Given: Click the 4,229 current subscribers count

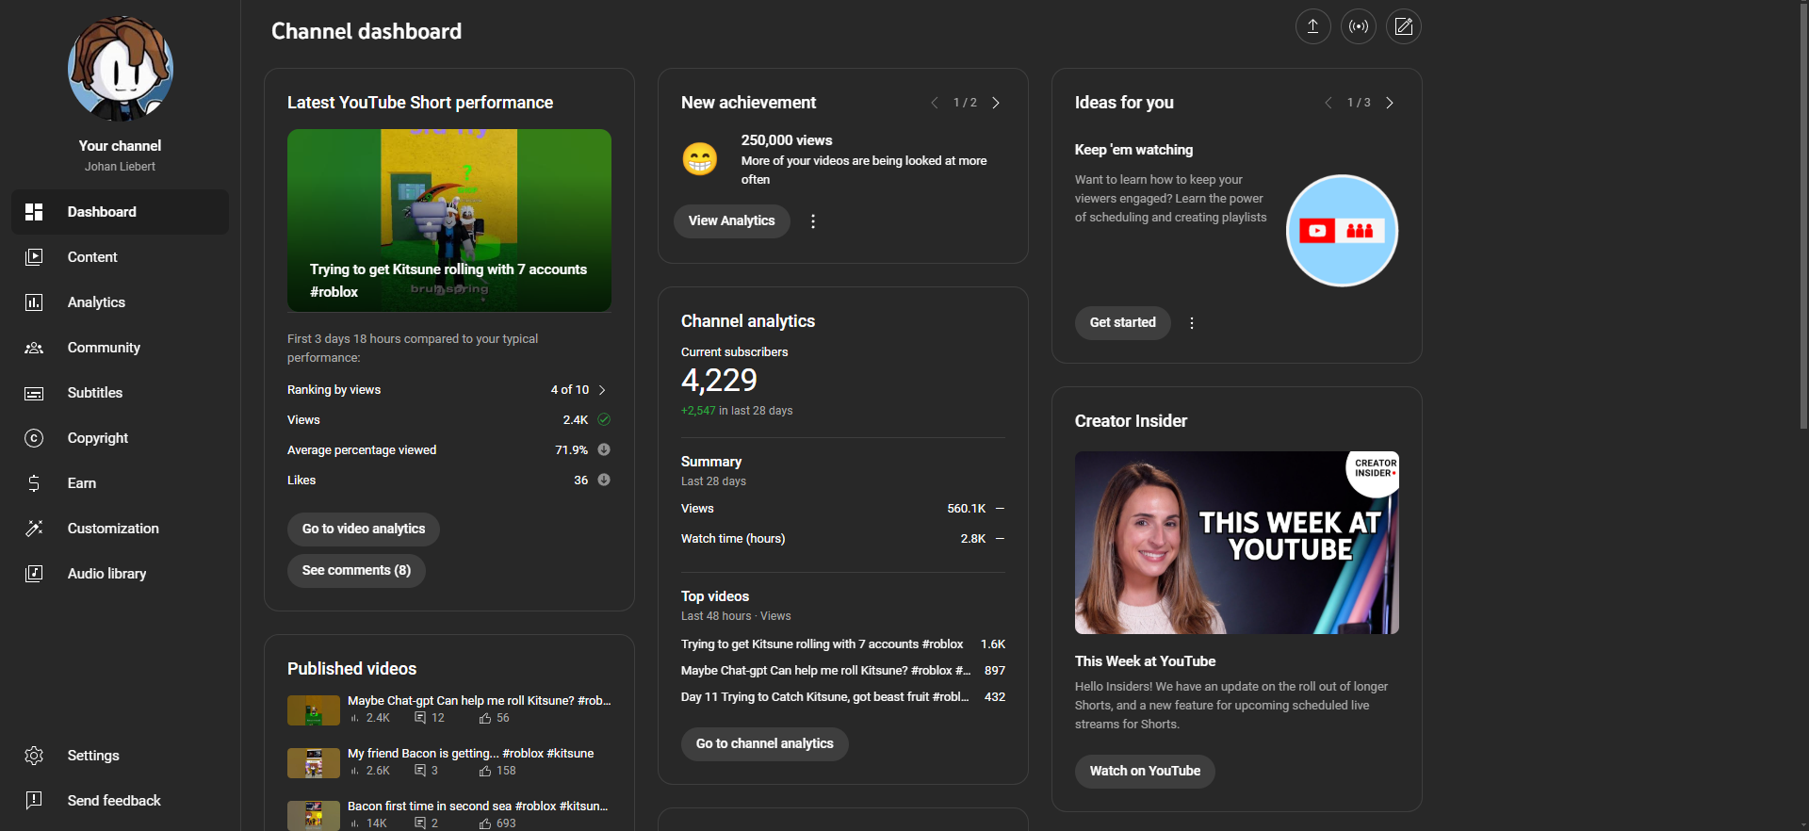Looking at the screenshot, I should pyautogui.click(x=719, y=380).
